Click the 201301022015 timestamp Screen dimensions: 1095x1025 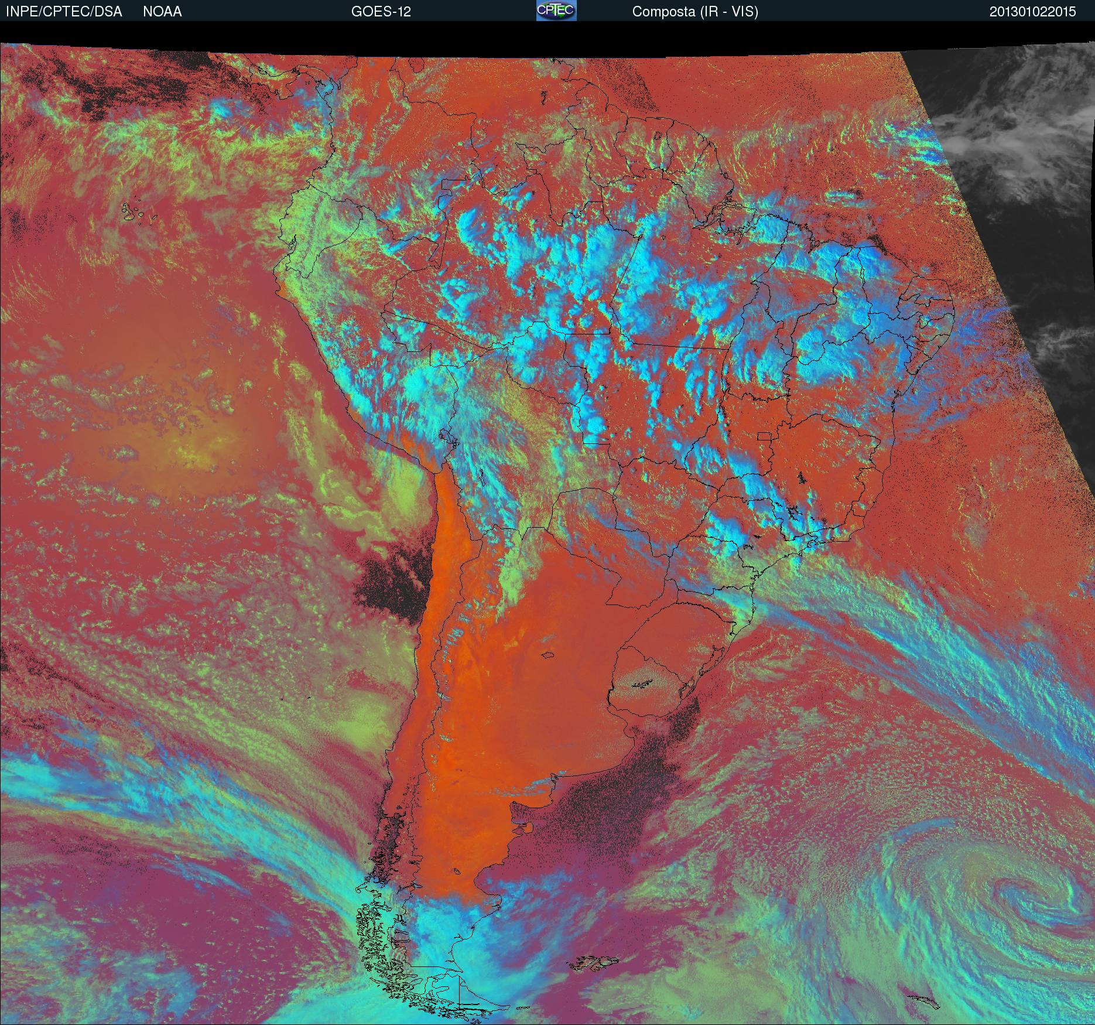(1033, 12)
